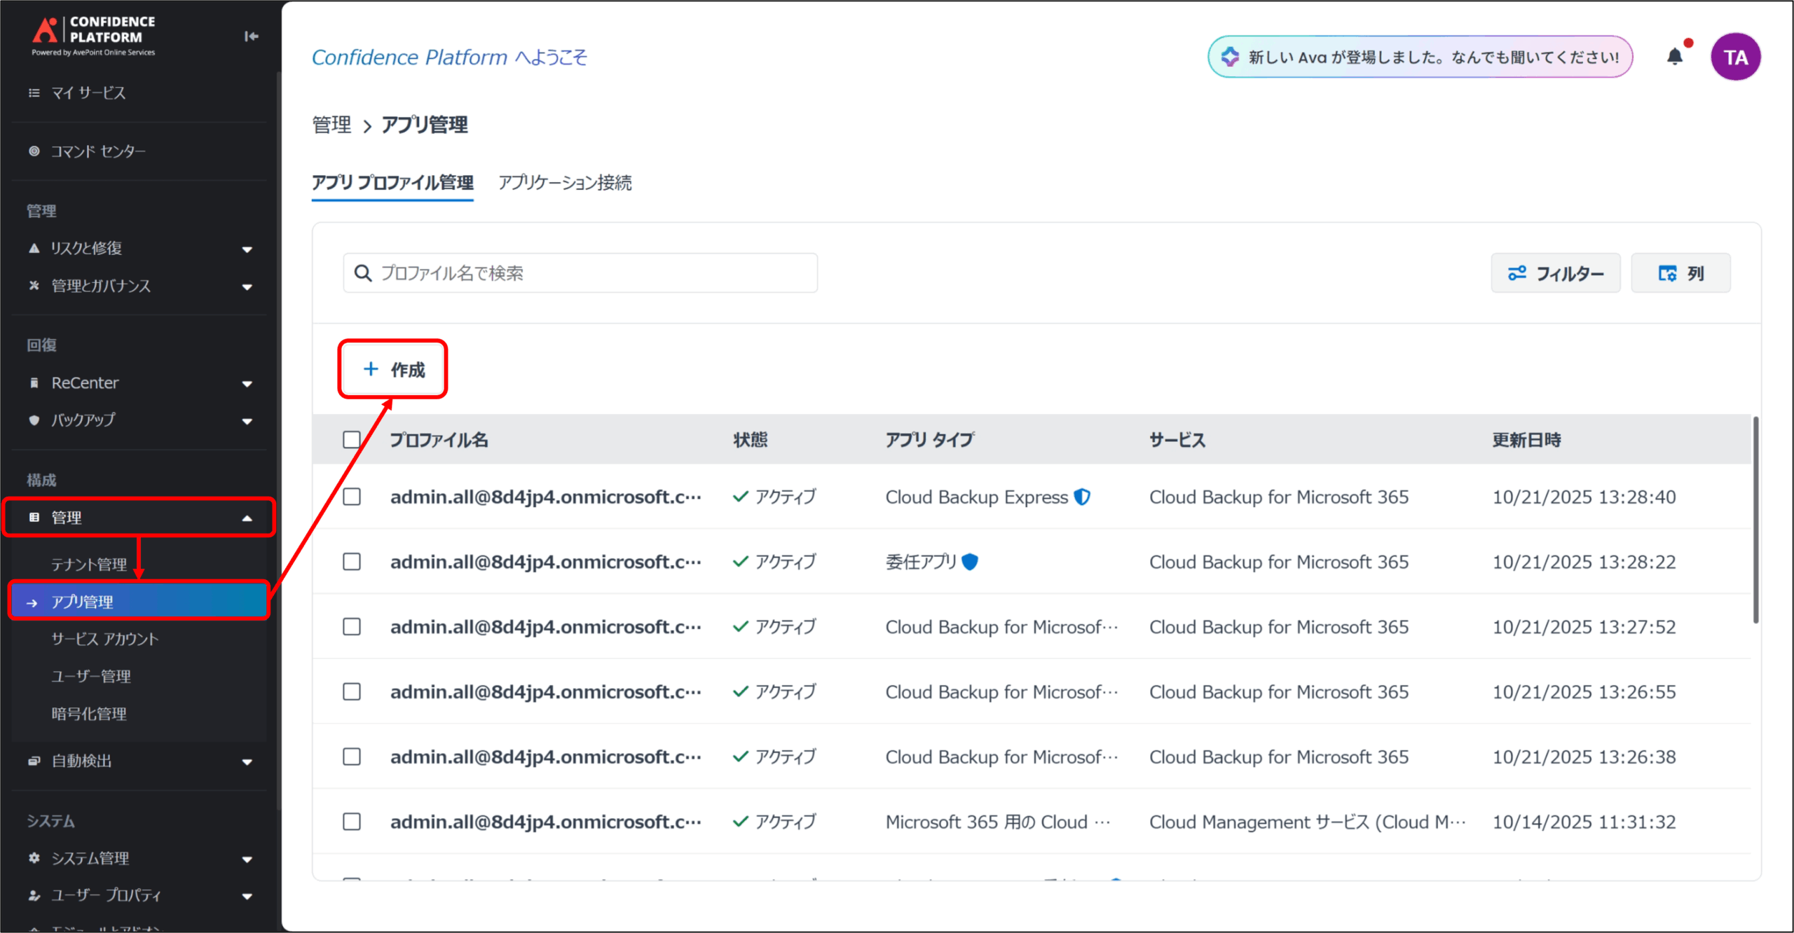
Task: Click the Ava assistant sparkle icon
Action: pos(1230,57)
